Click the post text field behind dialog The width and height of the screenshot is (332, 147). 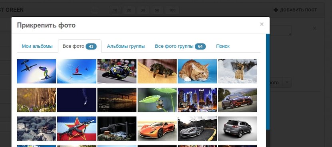coord(280,31)
